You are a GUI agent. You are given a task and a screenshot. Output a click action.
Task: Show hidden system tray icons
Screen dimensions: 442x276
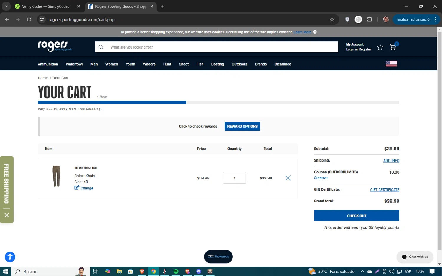(x=362, y=271)
